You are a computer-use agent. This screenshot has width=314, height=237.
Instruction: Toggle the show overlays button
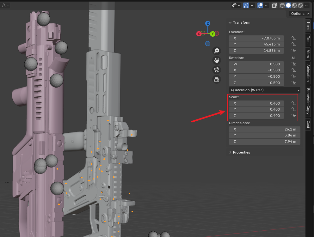tap(260, 5)
